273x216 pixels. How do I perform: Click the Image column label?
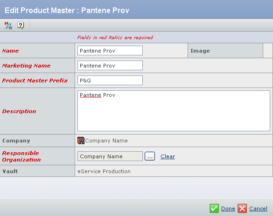point(200,51)
